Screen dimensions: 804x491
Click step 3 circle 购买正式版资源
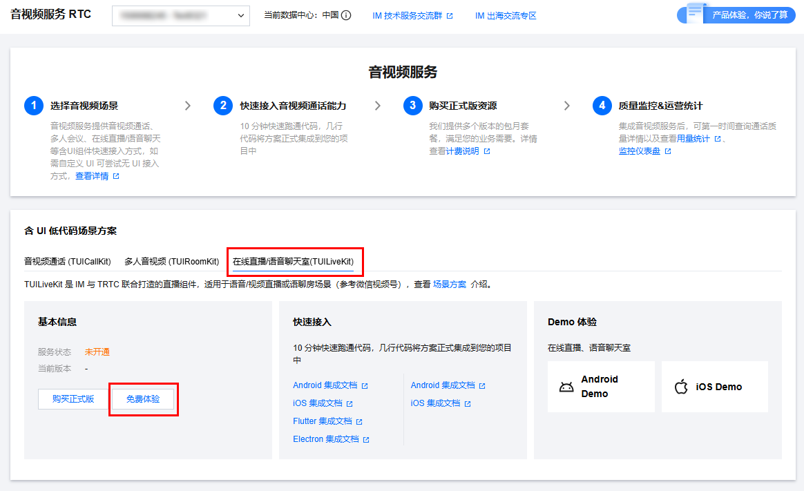click(413, 106)
